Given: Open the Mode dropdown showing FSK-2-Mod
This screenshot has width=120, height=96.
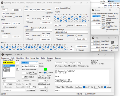Looking at the screenshot, I should 30,63.
